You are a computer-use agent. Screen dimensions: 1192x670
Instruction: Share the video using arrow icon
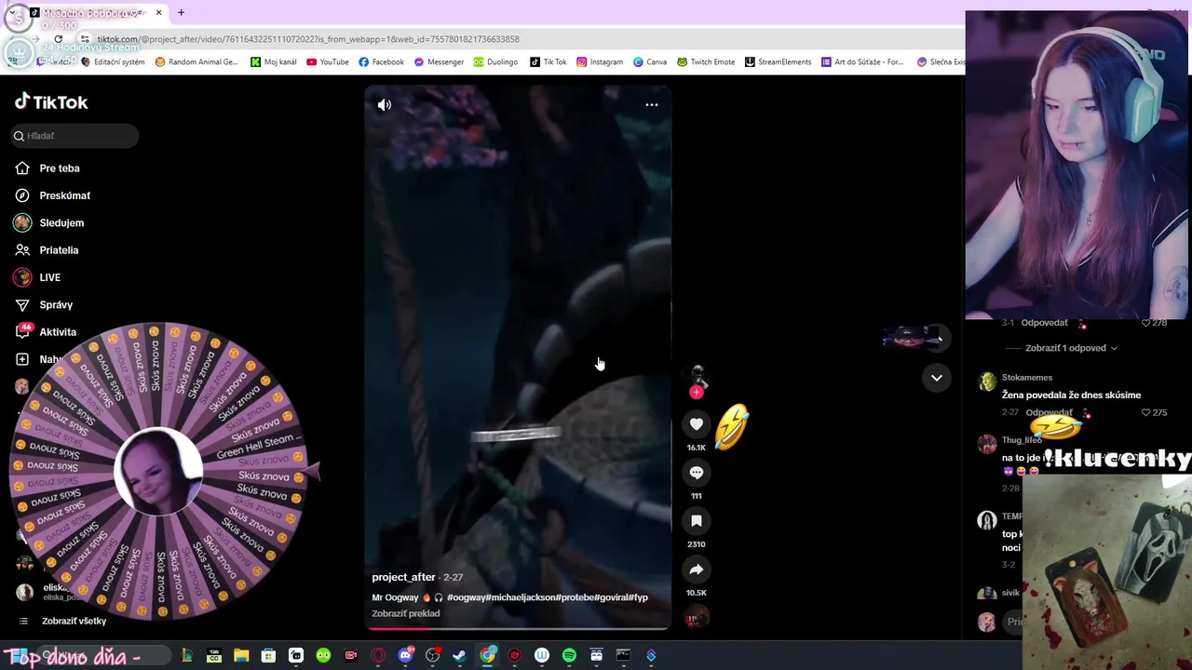pos(696,569)
